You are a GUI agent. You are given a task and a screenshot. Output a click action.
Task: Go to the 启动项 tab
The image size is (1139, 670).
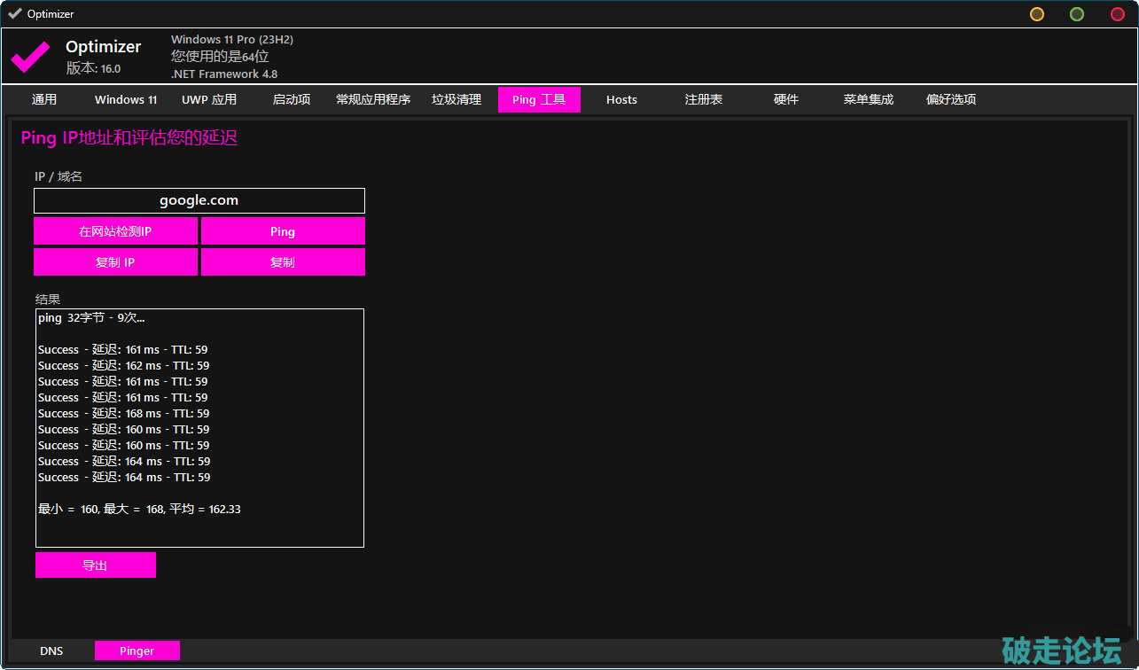pyautogui.click(x=292, y=99)
